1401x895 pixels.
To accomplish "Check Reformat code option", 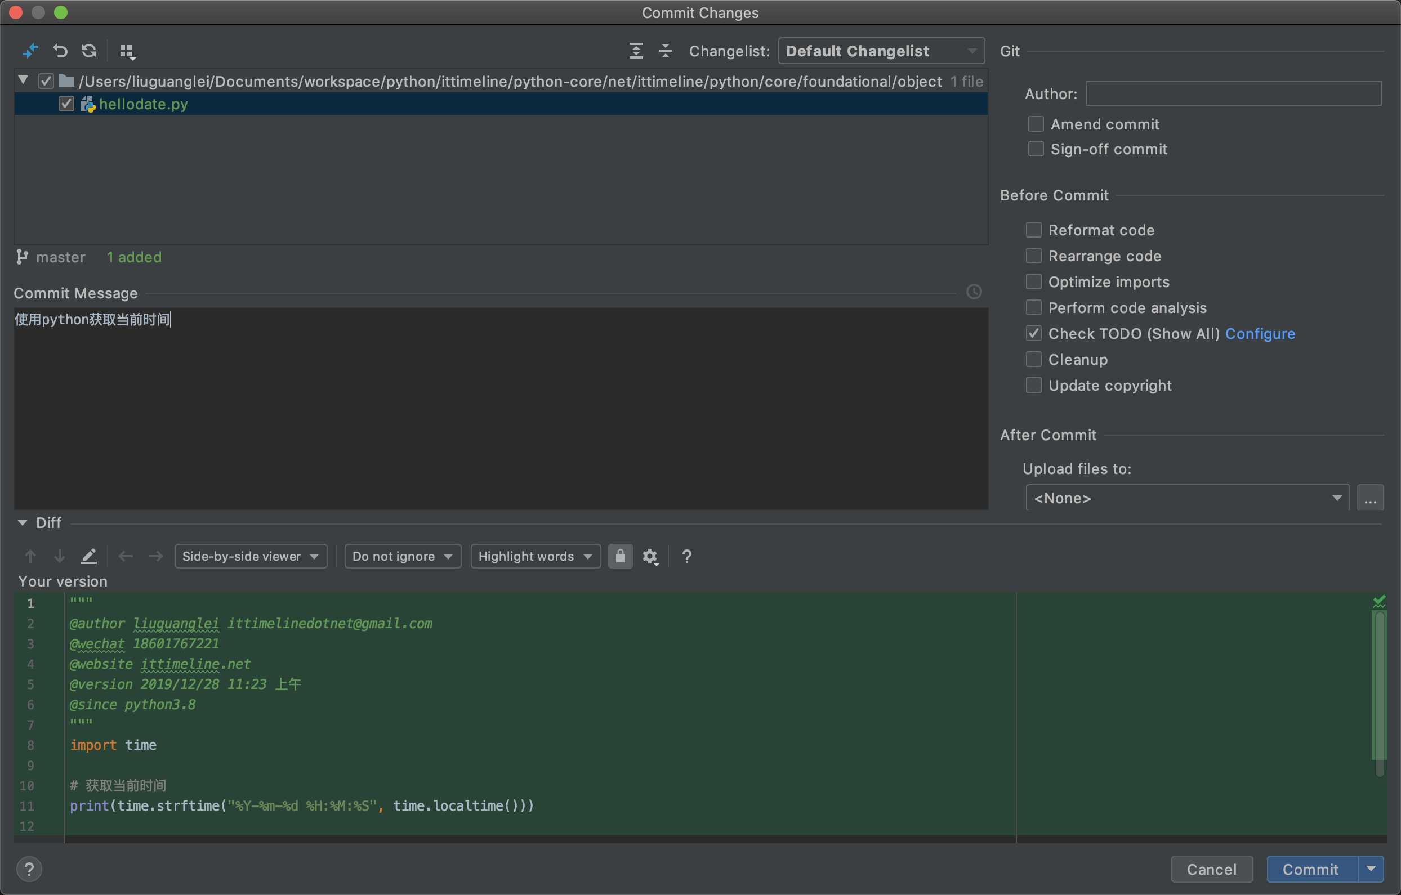I will click(1033, 230).
